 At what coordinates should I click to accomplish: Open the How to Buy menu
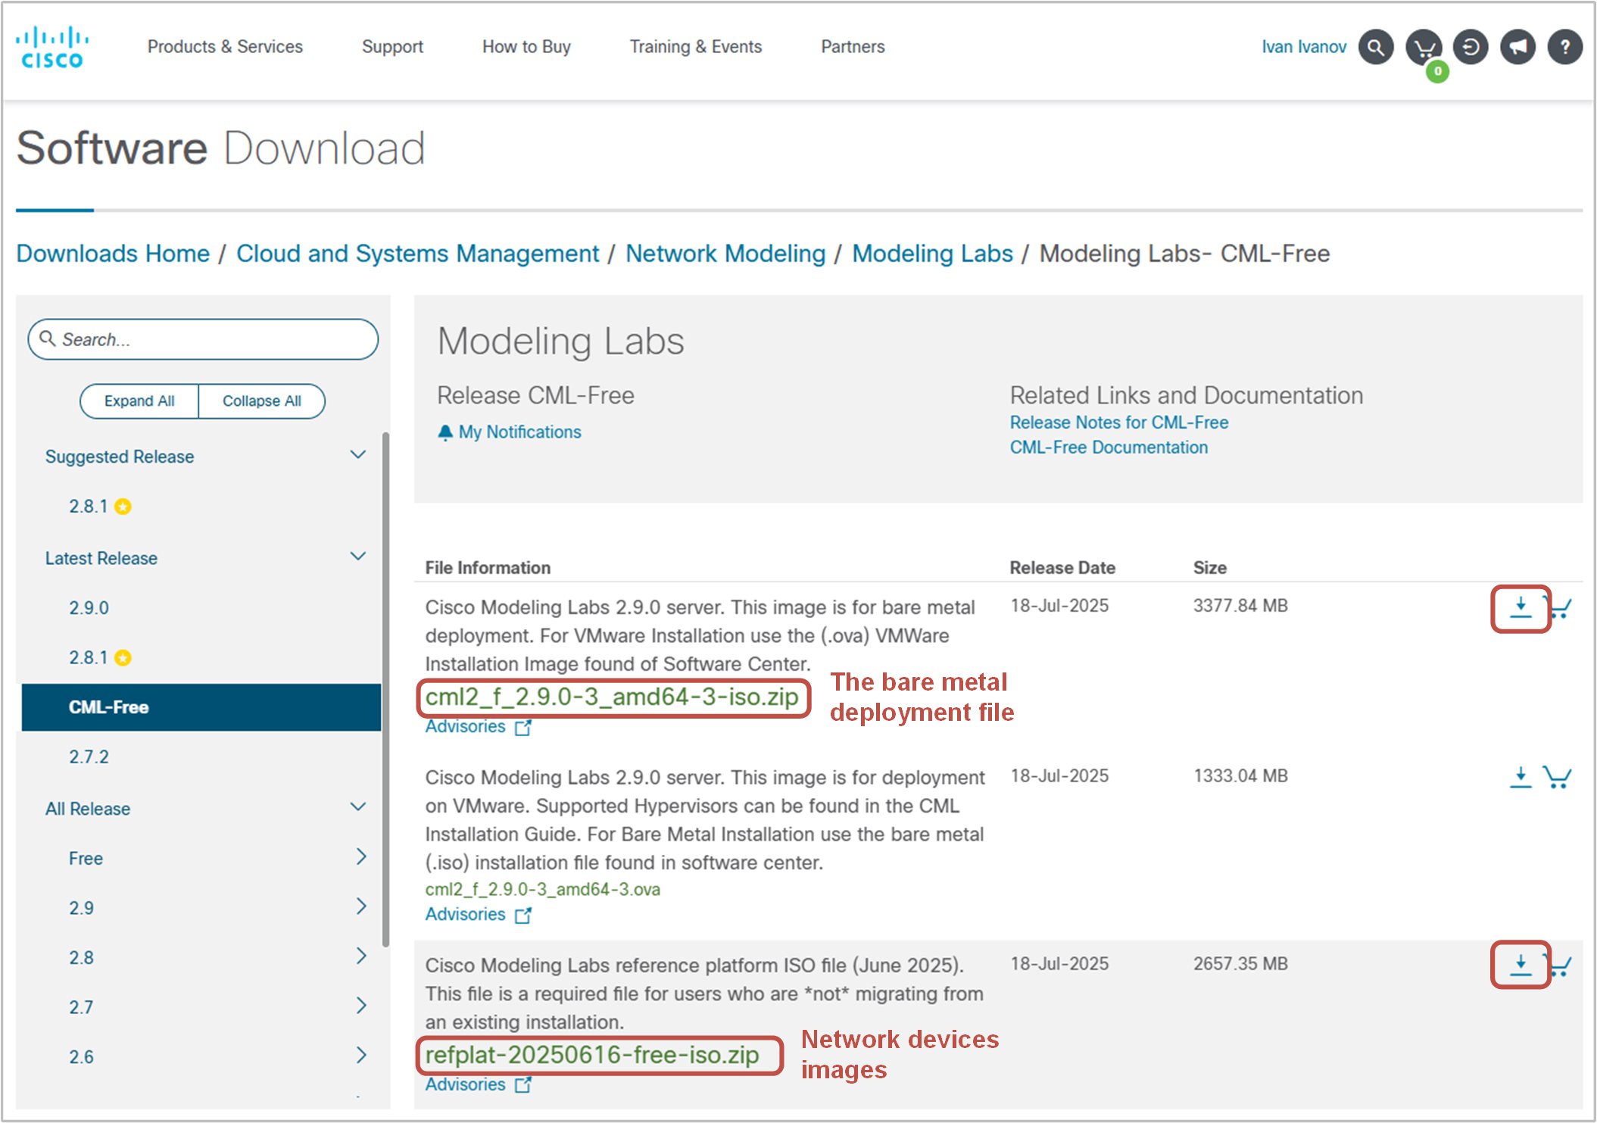click(526, 47)
